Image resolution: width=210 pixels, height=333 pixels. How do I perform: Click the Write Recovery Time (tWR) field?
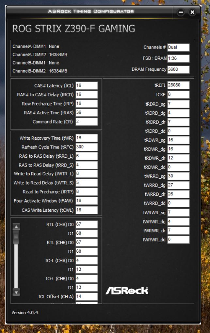[x=87, y=138]
